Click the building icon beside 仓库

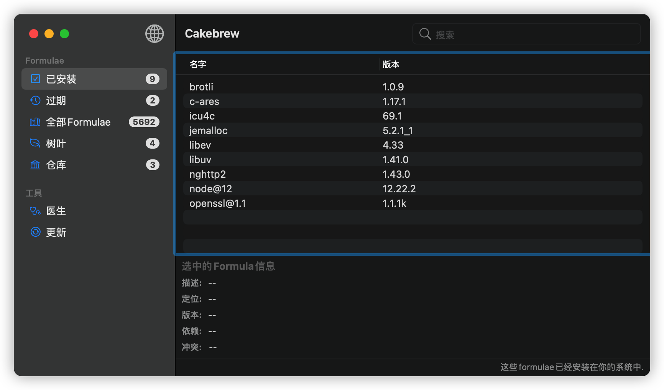pyautogui.click(x=35, y=165)
